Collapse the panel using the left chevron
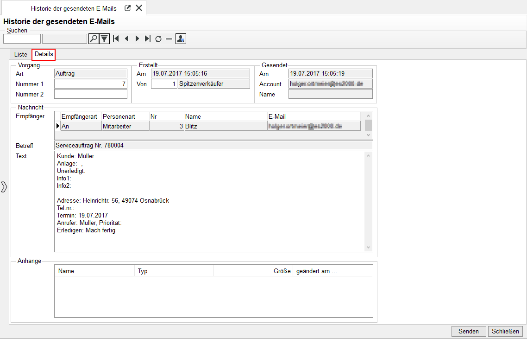The image size is (527, 339). point(4,187)
